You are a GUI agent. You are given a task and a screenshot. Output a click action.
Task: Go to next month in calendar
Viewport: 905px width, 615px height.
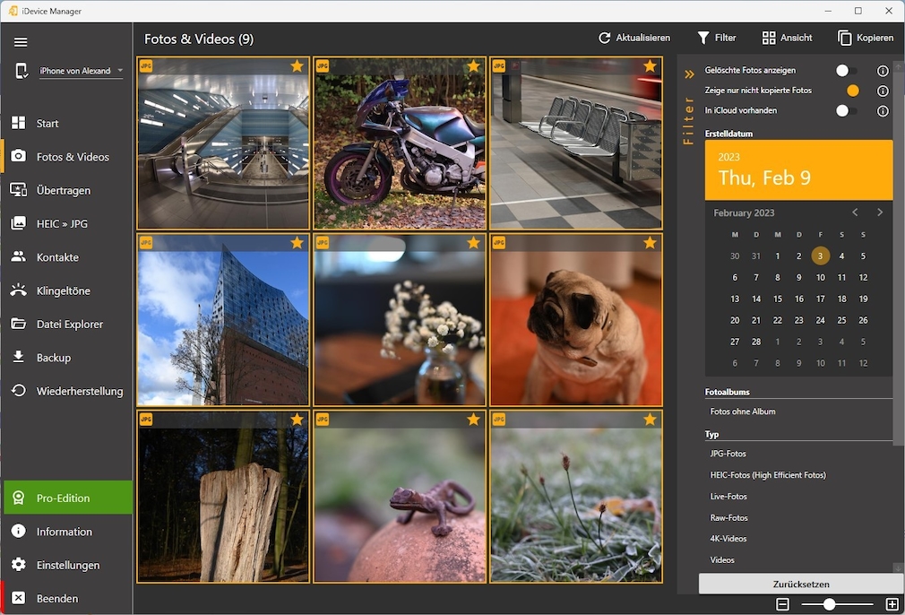pos(880,212)
